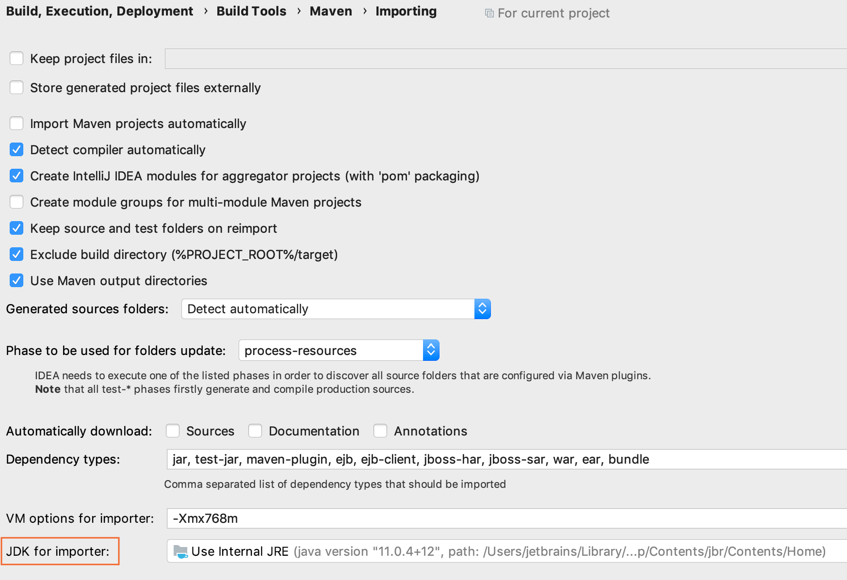Check Sources for automatic download

173,431
